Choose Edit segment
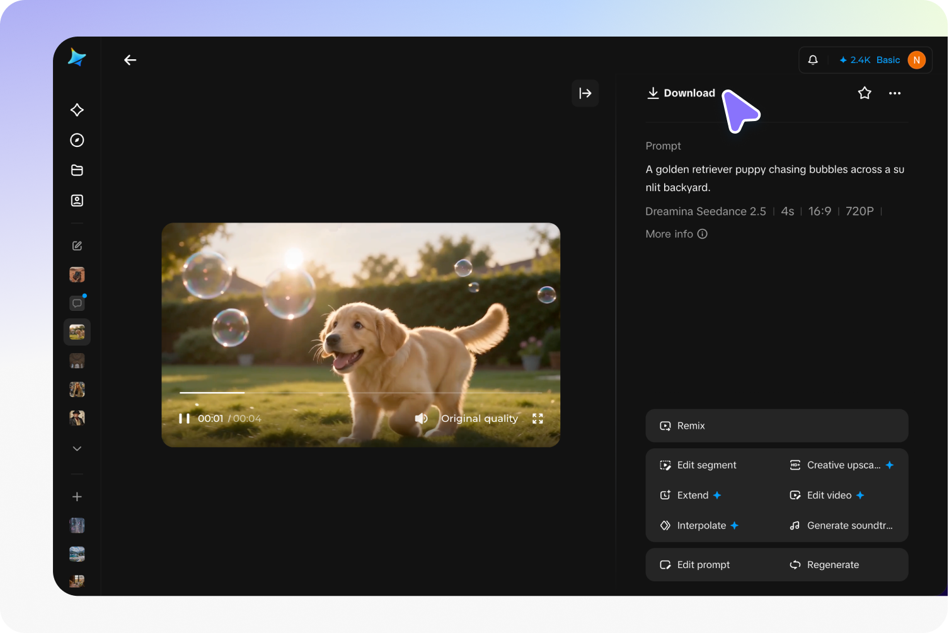The height and width of the screenshot is (633, 949). [x=698, y=465]
